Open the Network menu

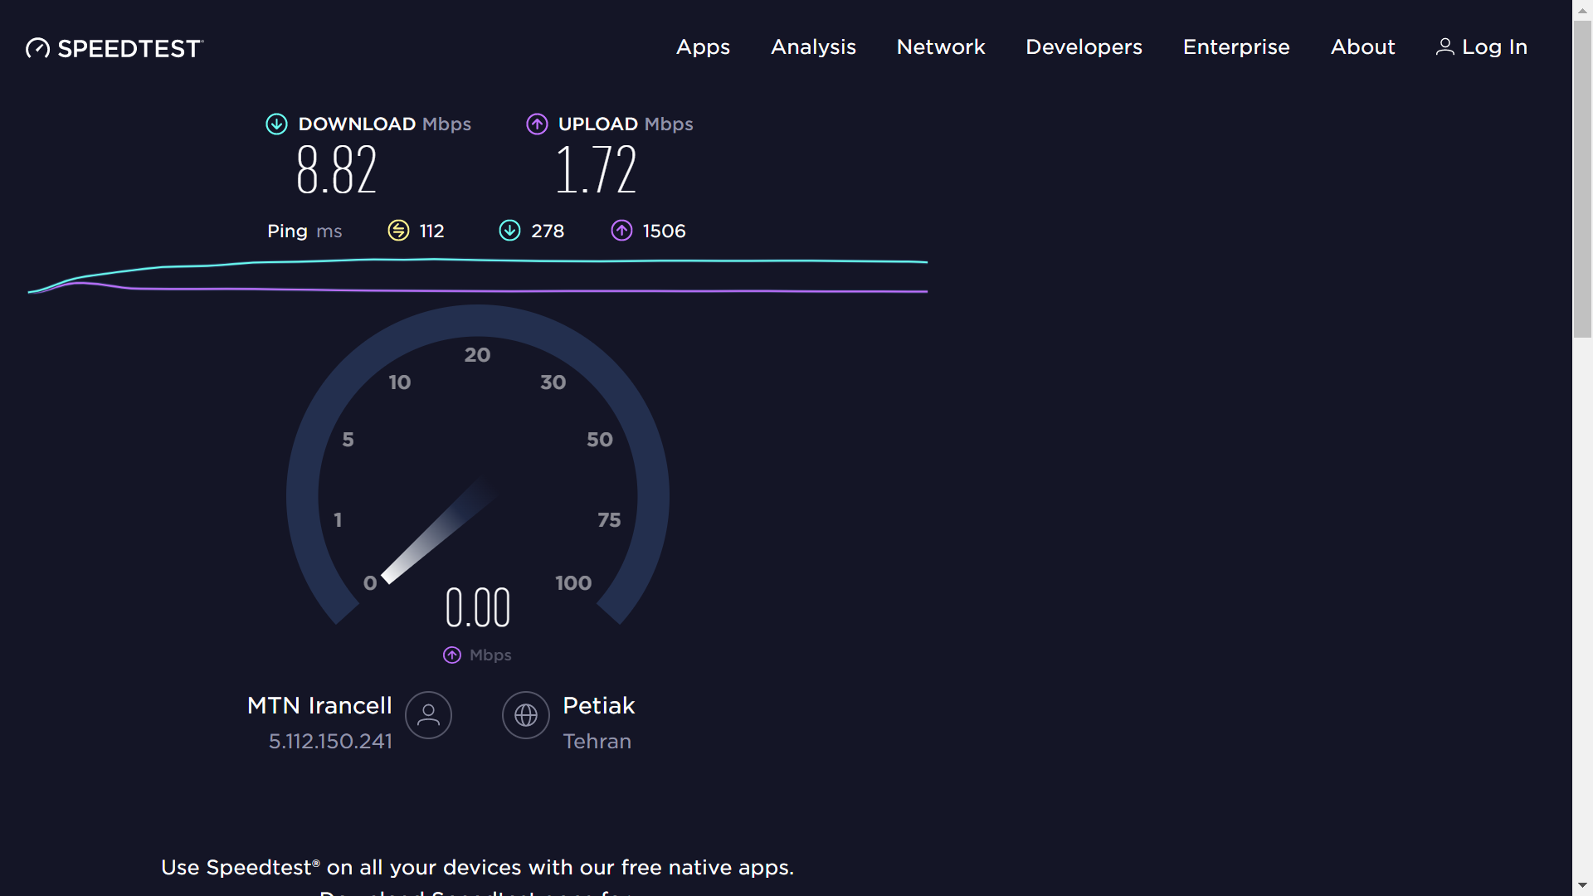point(941,47)
